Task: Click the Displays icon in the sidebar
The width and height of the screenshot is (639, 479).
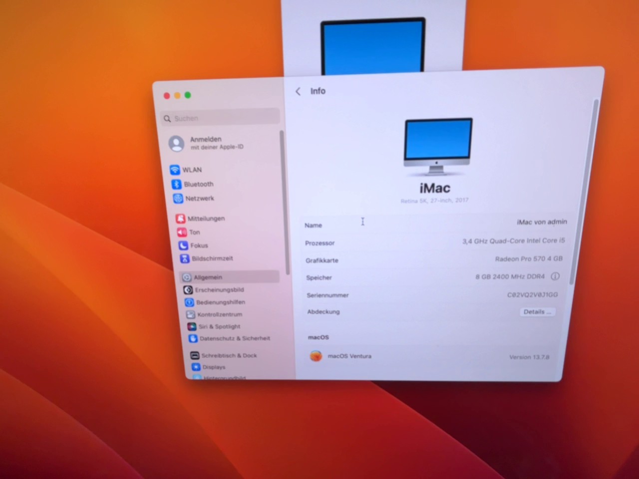Action: click(196, 367)
